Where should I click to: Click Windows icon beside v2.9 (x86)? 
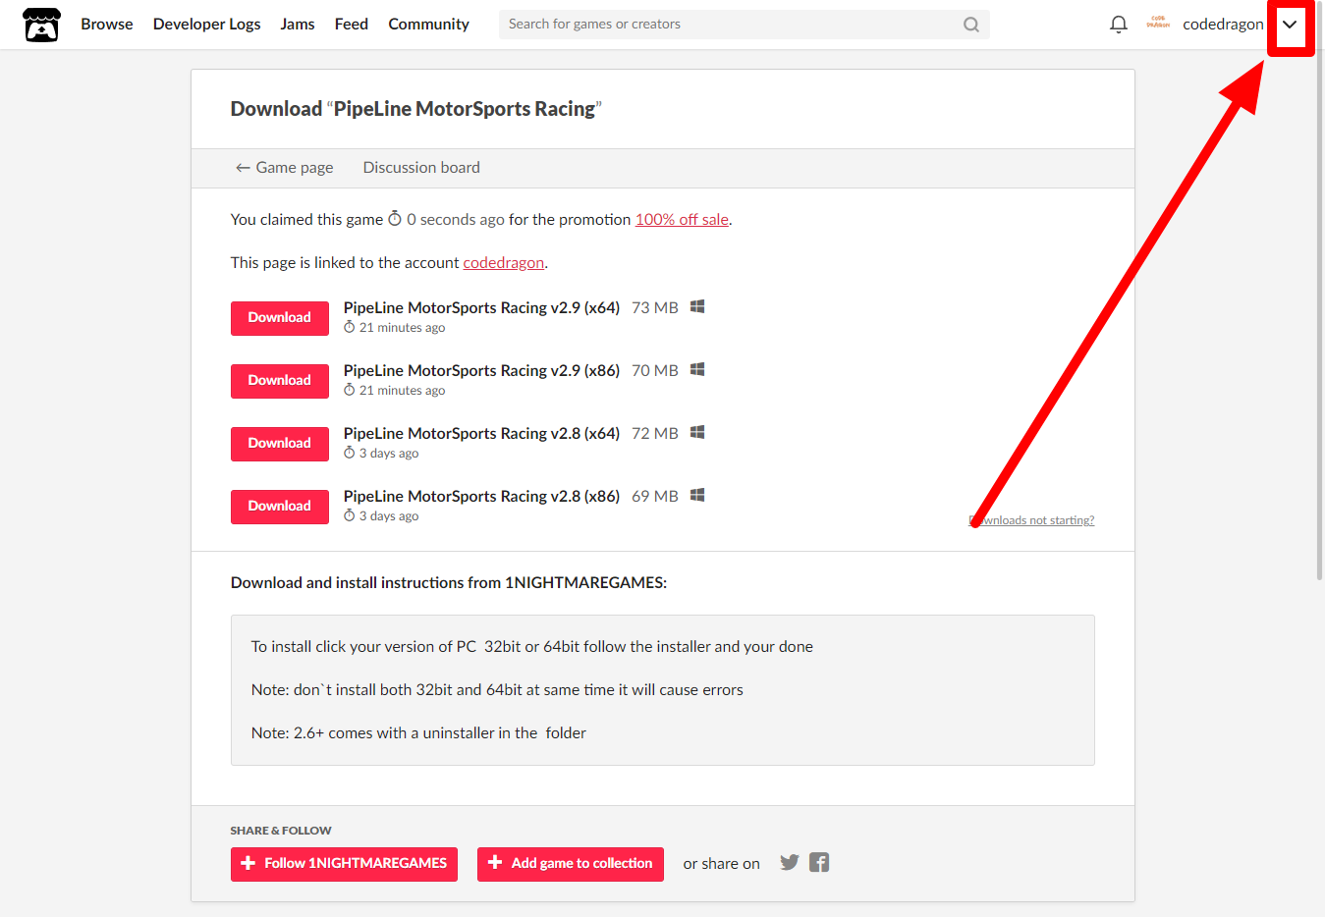pyautogui.click(x=697, y=369)
